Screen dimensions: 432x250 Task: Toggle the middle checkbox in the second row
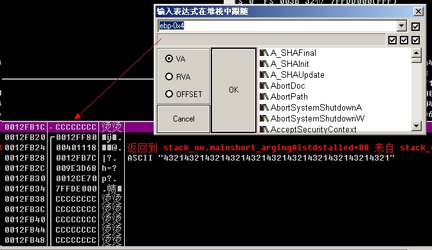[x=404, y=40]
